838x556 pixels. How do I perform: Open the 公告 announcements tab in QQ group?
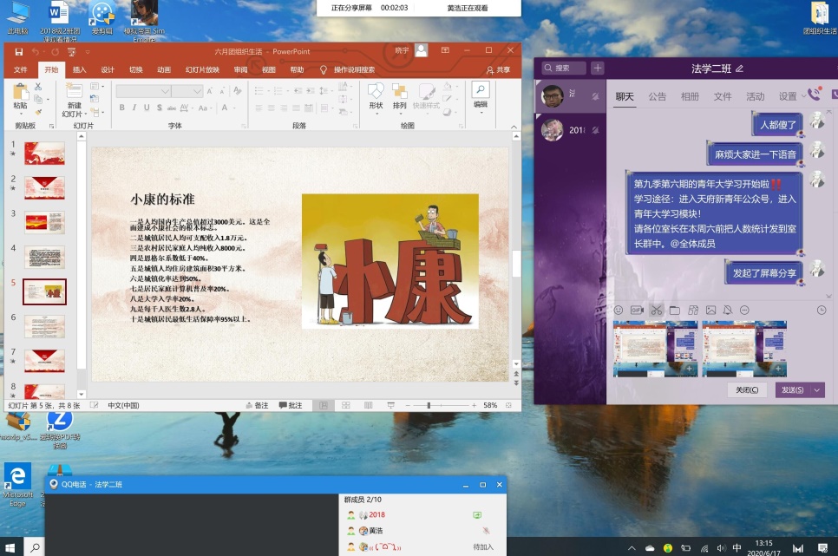tap(657, 96)
